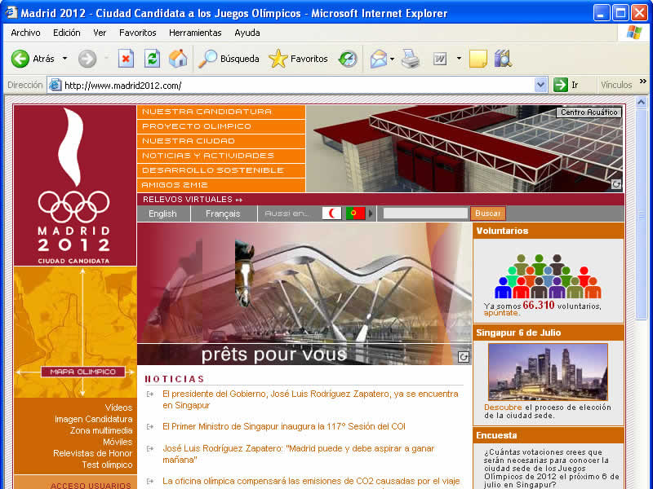
Task: Click the vertical scrollbar thumb
Action: (x=642, y=214)
